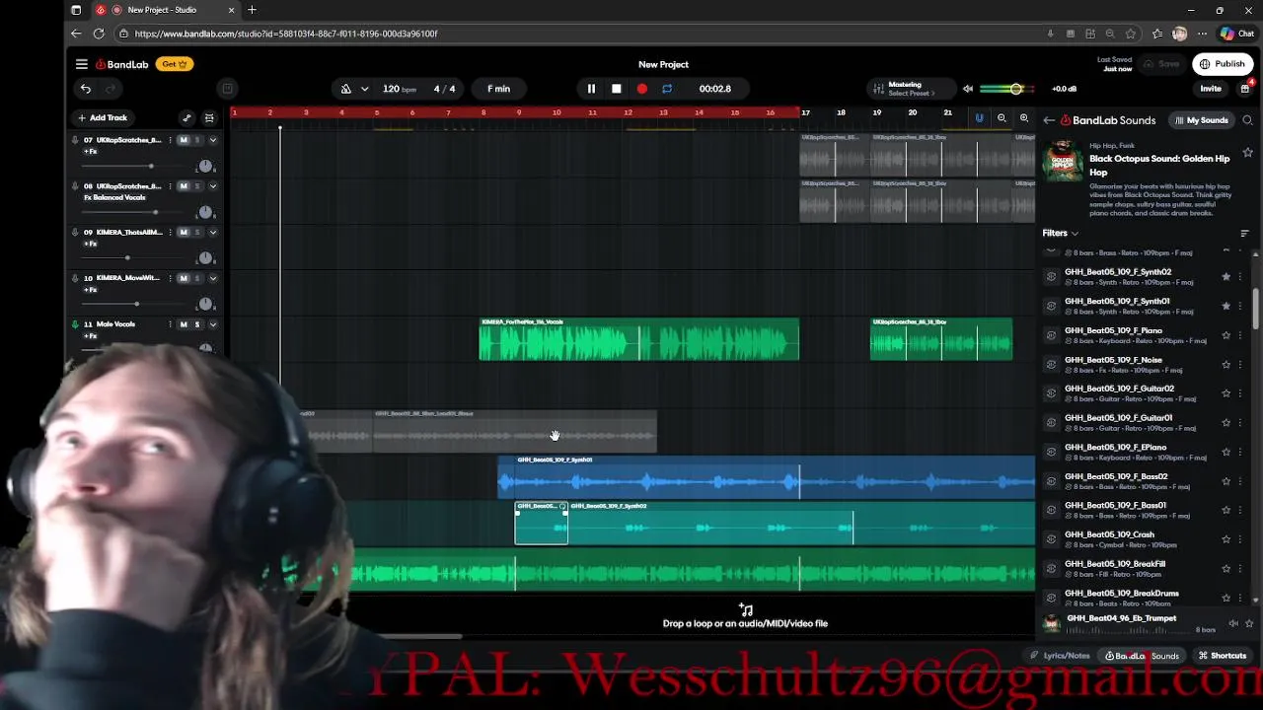This screenshot has height=710, width=1263.
Task: Click the Get membership button
Action: [x=175, y=64]
